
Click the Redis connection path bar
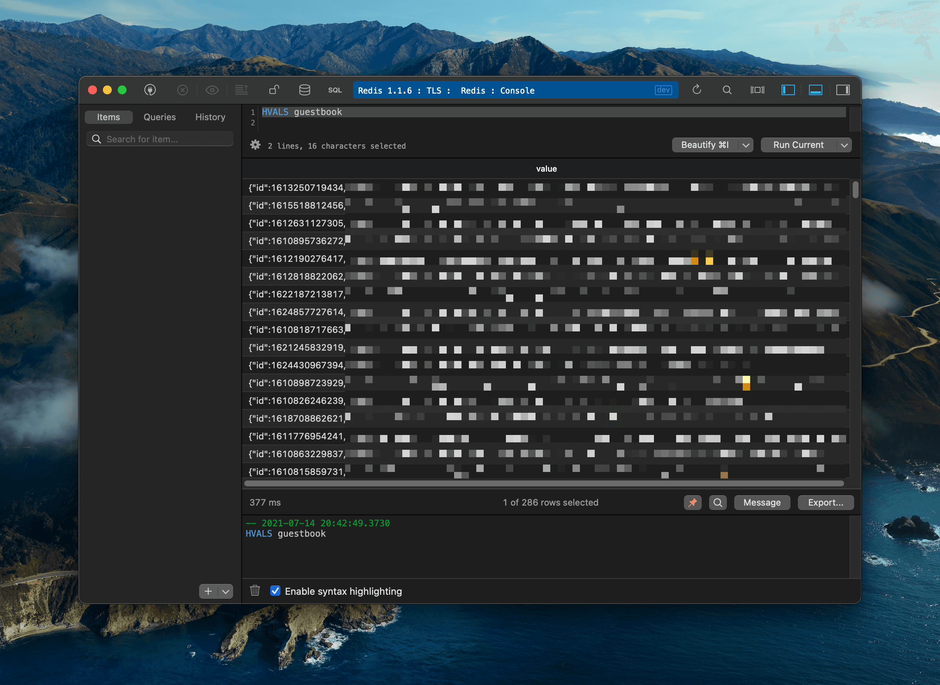tap(516, 90)
